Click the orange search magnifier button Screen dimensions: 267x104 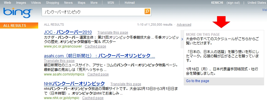[x=147, y=12]
